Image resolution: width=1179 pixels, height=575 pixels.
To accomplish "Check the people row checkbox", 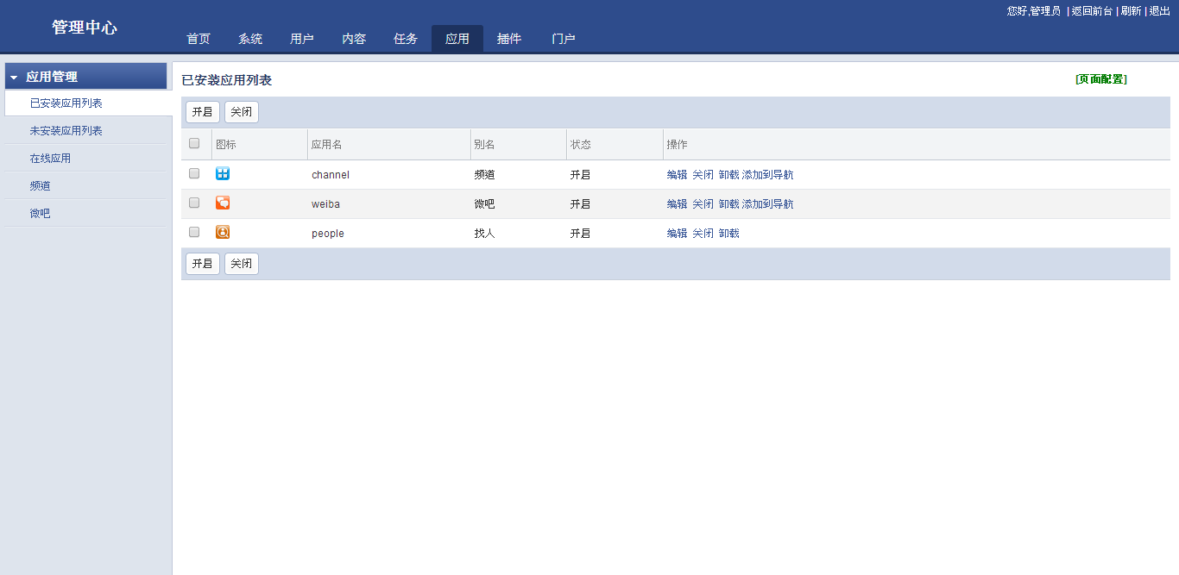I will 194,233.
